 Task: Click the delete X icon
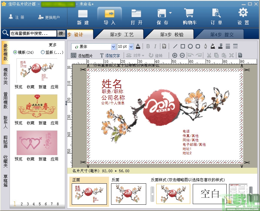[231, 55]
